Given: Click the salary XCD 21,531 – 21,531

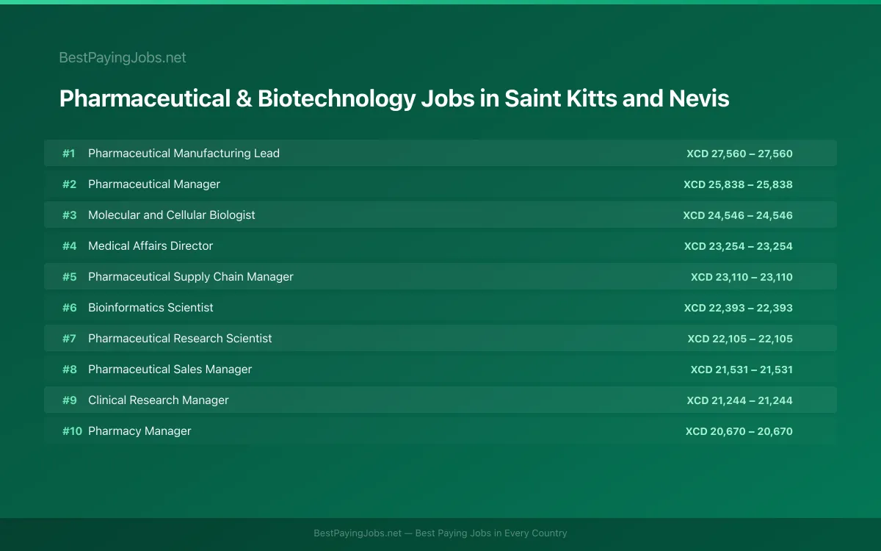Looking at the screenshot, I should tap(742, 370).
